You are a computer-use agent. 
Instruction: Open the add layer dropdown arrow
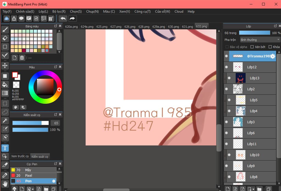(x=253, y=189)
